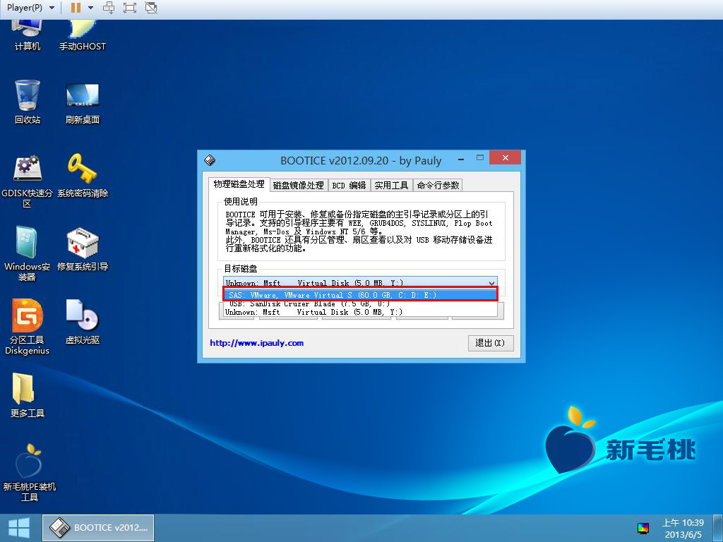Viewport: 723px width, 542px height.
Task: Switch to the 磁盘镜像处理 tab
Action: (x=298, y=186)
